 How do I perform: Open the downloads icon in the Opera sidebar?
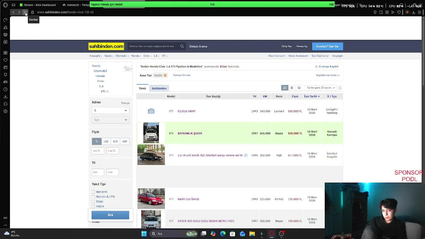tap(5, 97)
